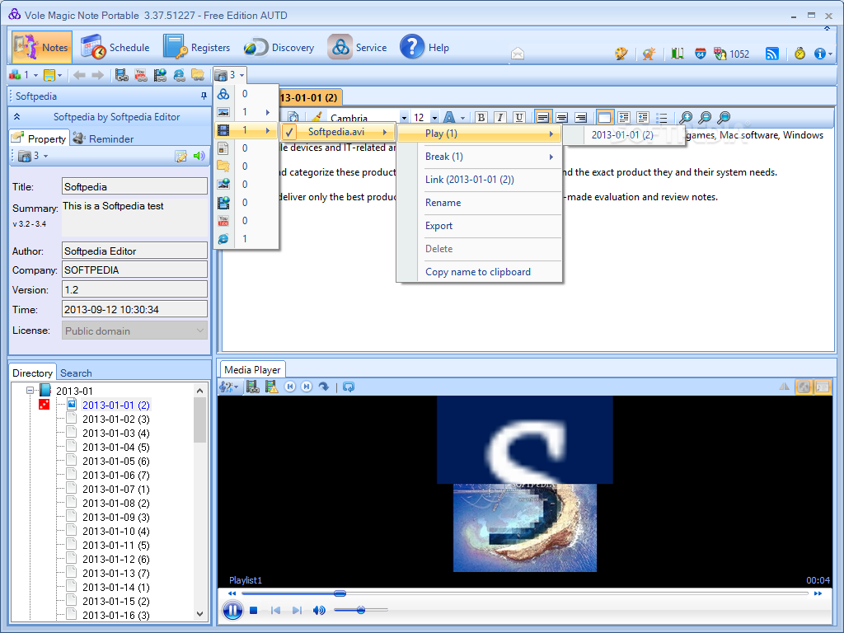
Task: Align text center
Action: [x=562, y=117]
